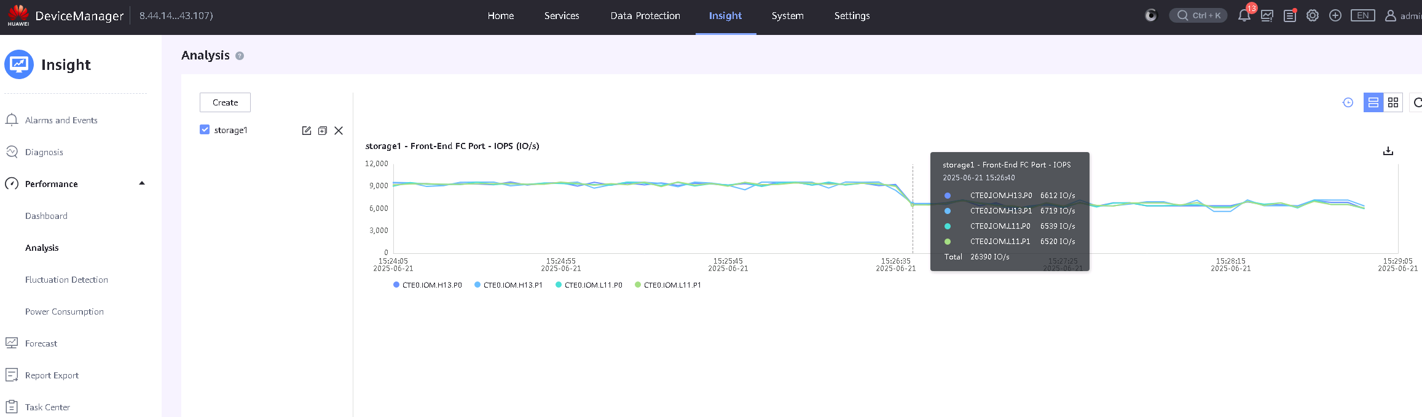Edit the storage1 analysis entry

pos(307,131)
